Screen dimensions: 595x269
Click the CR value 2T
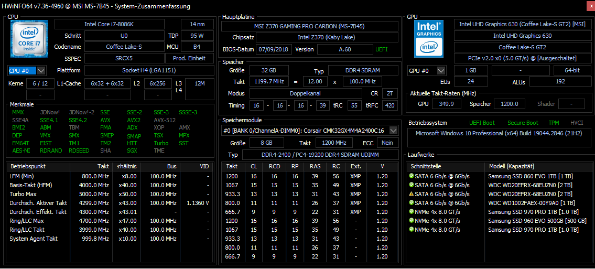[x=390, y=93]
